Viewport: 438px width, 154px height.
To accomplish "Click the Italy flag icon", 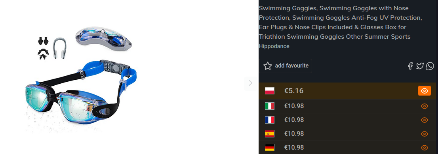I will coord(270,106).
